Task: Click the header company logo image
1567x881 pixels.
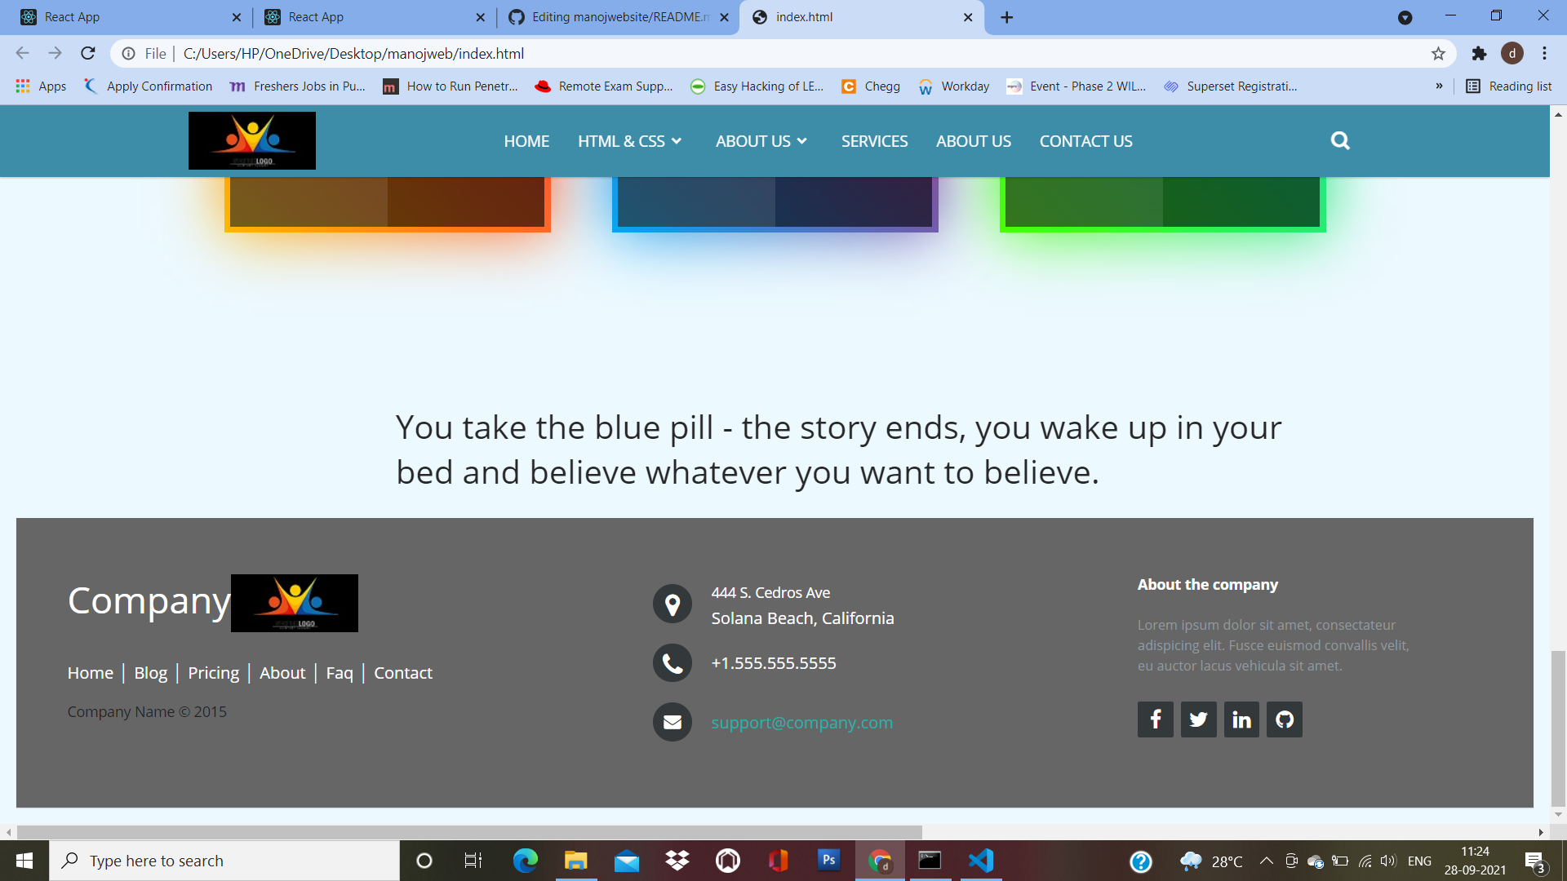Action: 252,141
